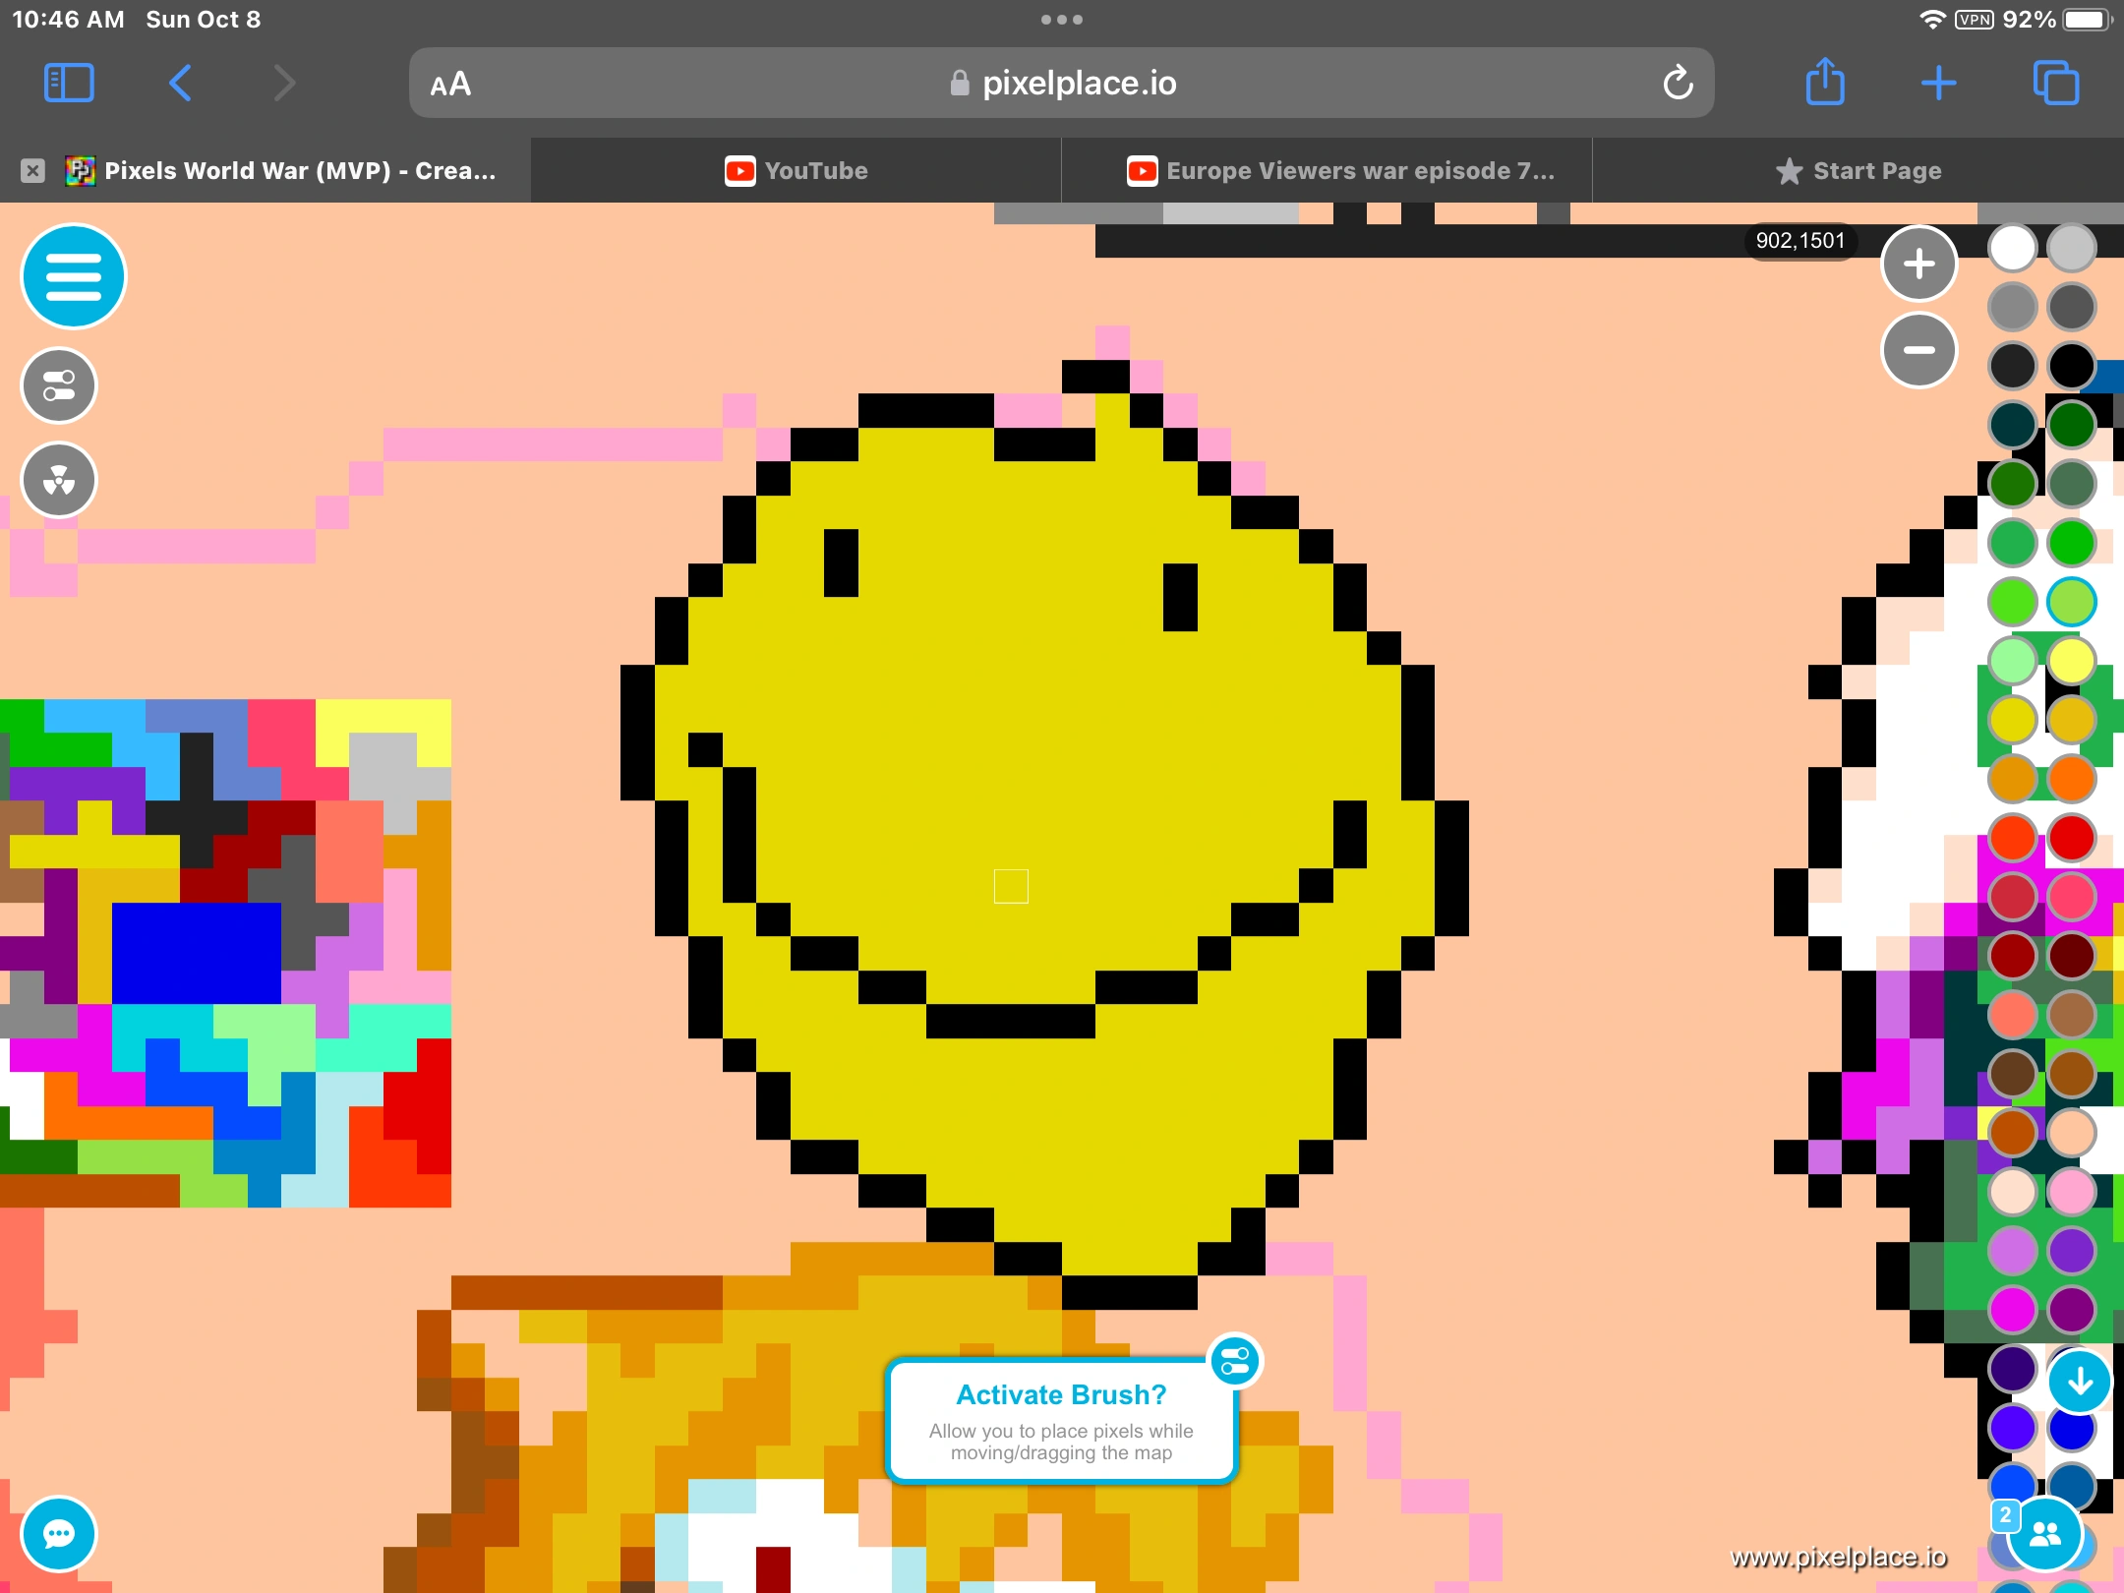Toggle the Safari sidebar
Viewport: 2124px width, 1593px height.
(x=69, y=83)
